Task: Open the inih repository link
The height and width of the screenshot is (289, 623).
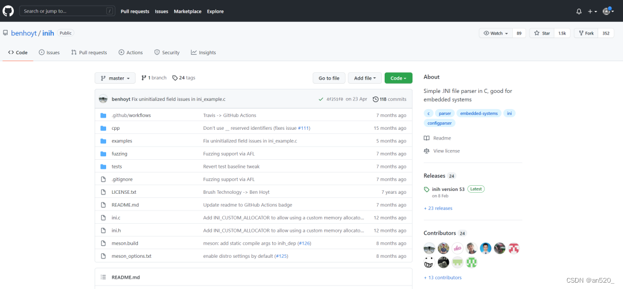Action: [x=48, y=33]
